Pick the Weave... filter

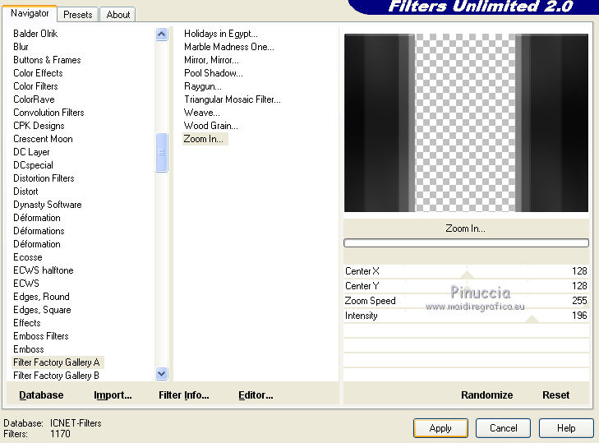click(x=201, y=113)
